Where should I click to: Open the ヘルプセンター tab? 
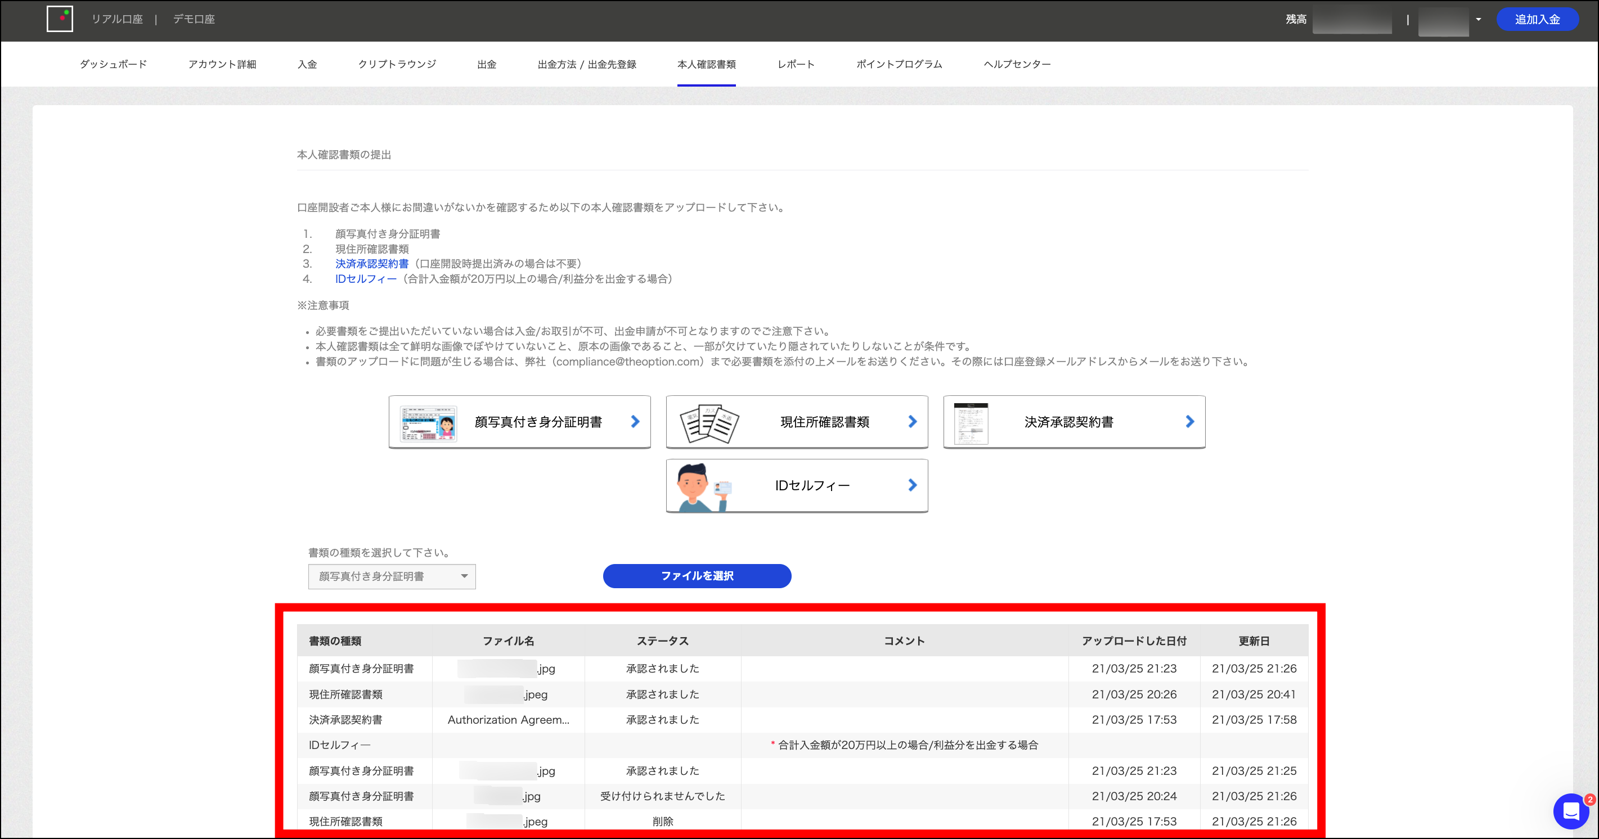click(1017, 65)
